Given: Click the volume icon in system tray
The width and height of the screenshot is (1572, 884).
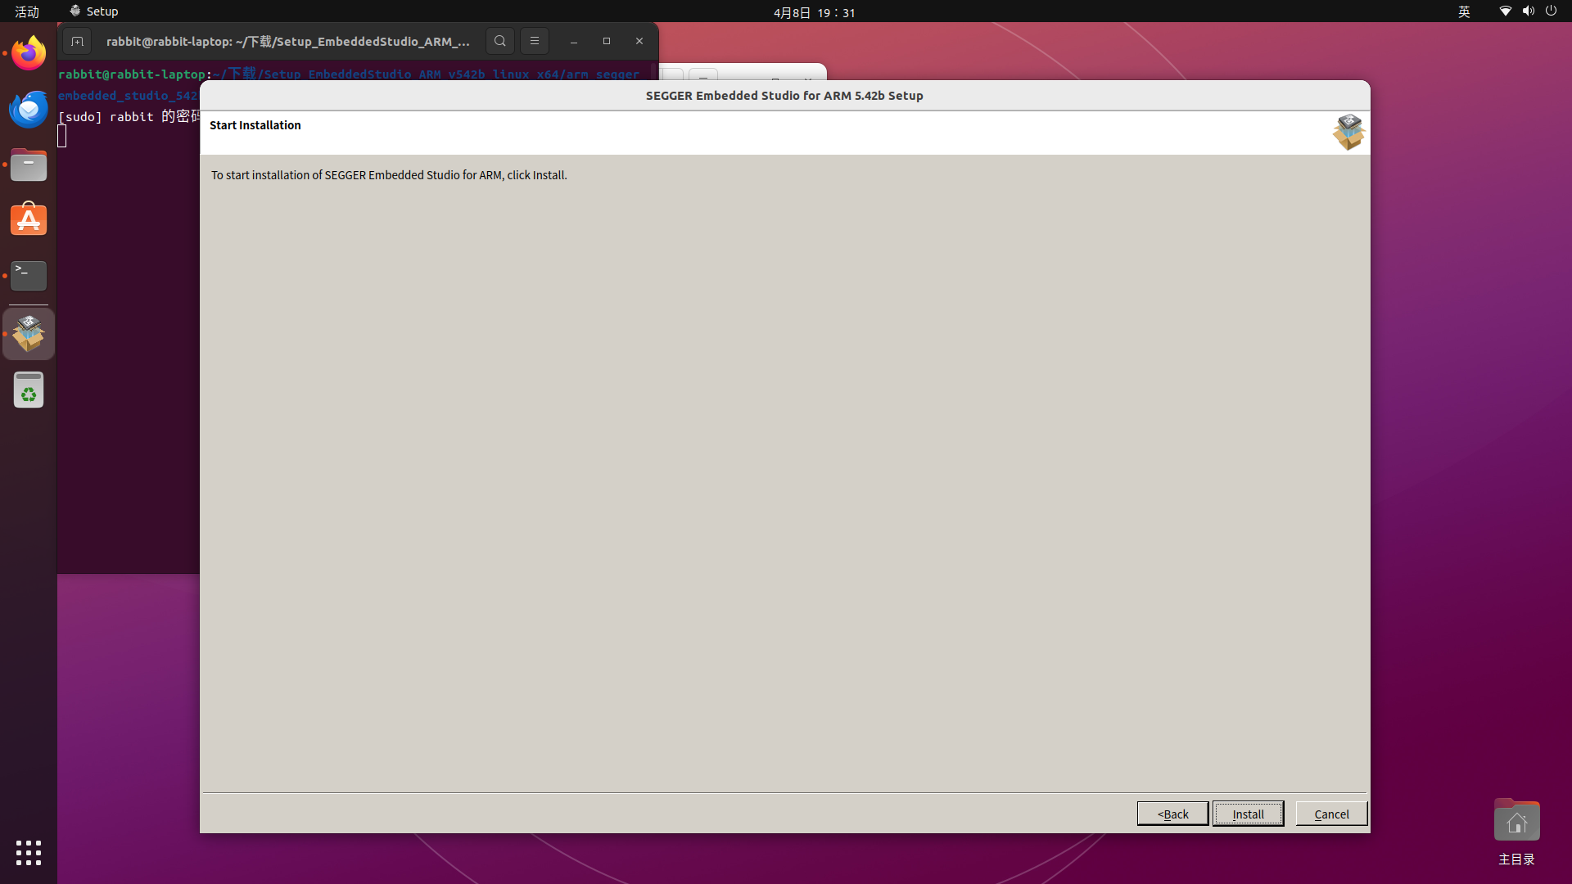Looking at the screenshot, I should [1528, 11].
